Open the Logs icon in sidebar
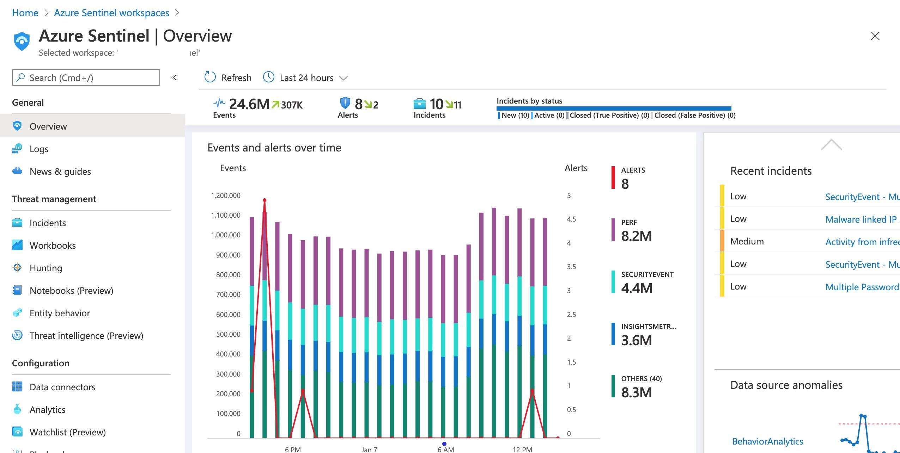The image size is (900, 453). [17, 149]
